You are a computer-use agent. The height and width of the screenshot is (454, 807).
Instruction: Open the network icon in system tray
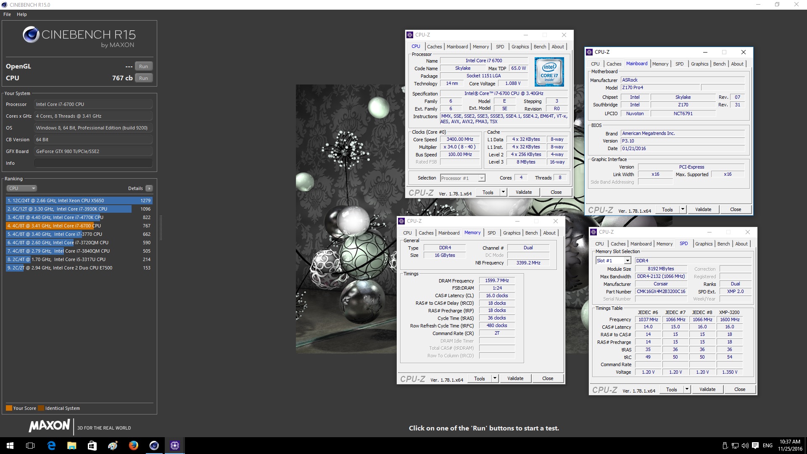[x=735, y=446]
